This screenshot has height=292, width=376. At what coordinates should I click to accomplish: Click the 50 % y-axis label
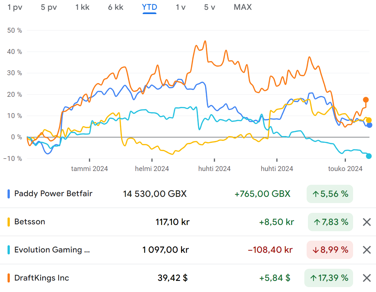pos(14,30)
